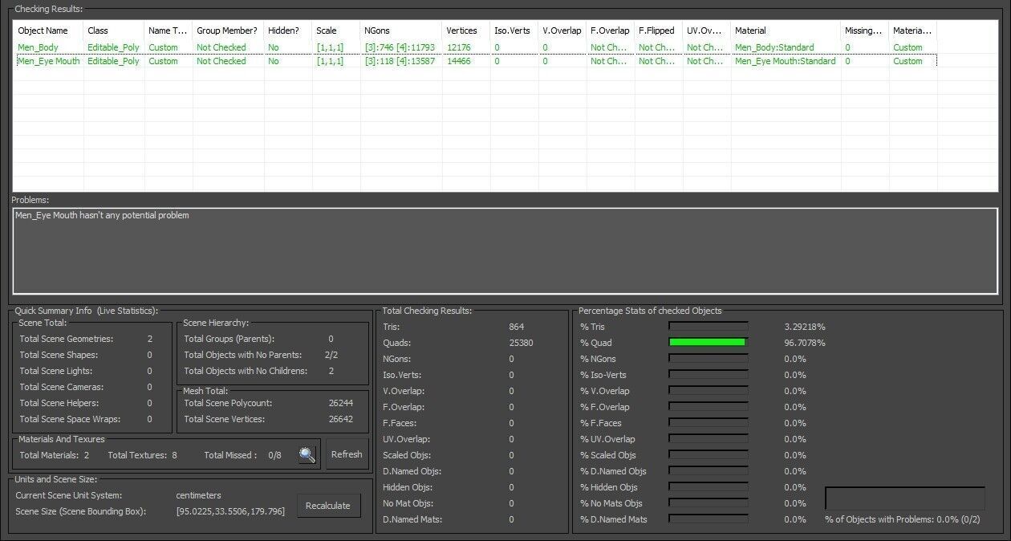
Task: Click the Total Scene Vertices value 26642
Action: [341, 419]
